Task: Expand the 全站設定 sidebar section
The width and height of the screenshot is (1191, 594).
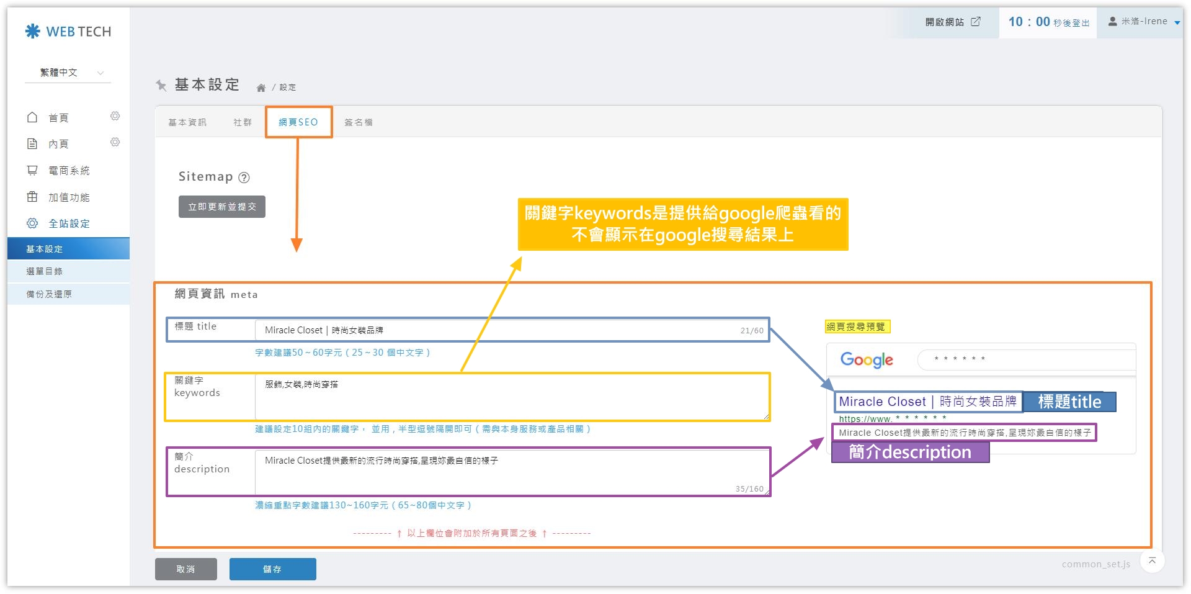Action: coord(68,223)
